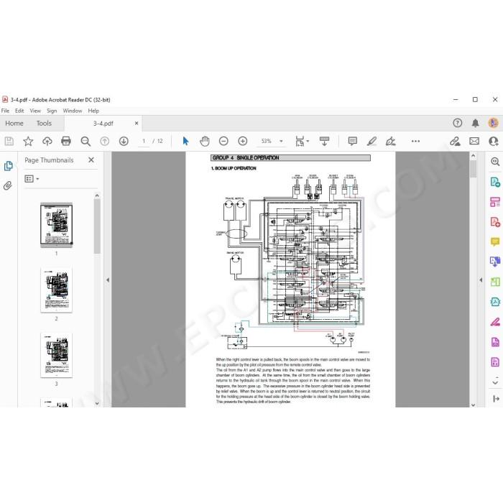The width and height of the screenshot is (503, 503).
Task: Open right pane search magnifier tool
Action: point(495,162)
